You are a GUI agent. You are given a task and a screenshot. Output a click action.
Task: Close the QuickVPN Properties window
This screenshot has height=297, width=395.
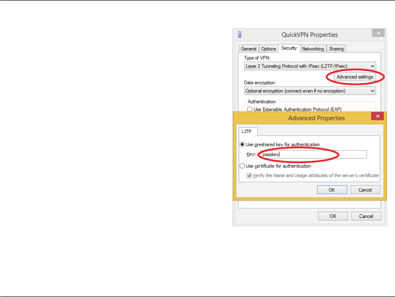pos(378,33)
